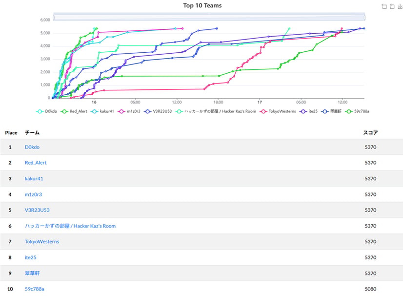The height and width of the screenshot is (296, 403).
Task: Hide V3R23U53 series from legend
Action: 158,111
